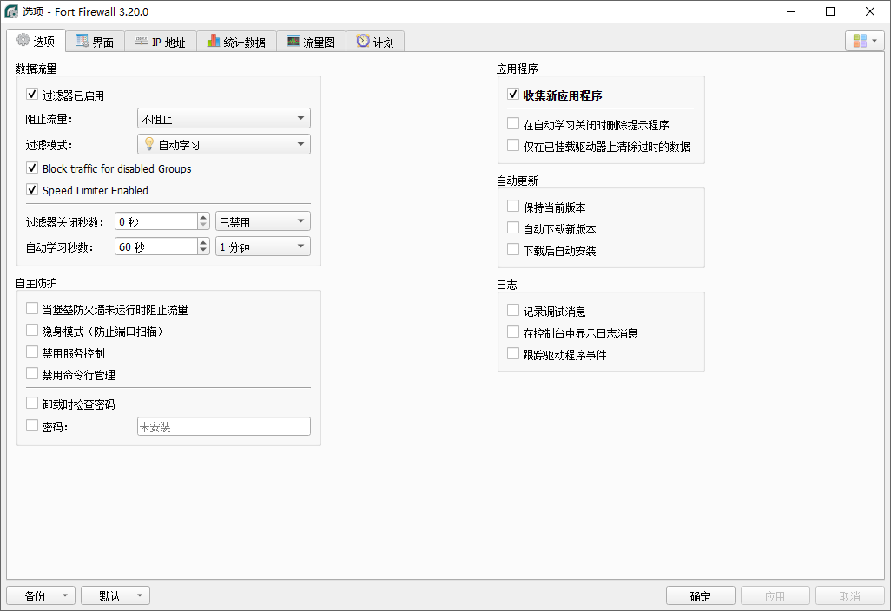Increase 过滤器关闭秒数 with up arrow
Screen dimensions: 891x611
(x=203, y=217)
